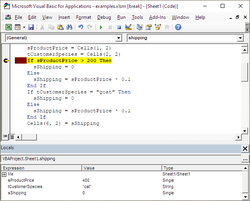Click the Copy icon in toolbar
The image size is (250, 201).
coord(51,27)
